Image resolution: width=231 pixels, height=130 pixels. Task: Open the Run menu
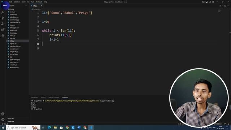[x=33, y=2]
